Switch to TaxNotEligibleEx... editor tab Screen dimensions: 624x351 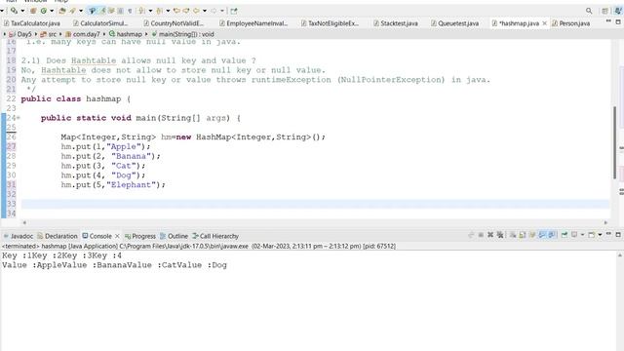[330, 23]
